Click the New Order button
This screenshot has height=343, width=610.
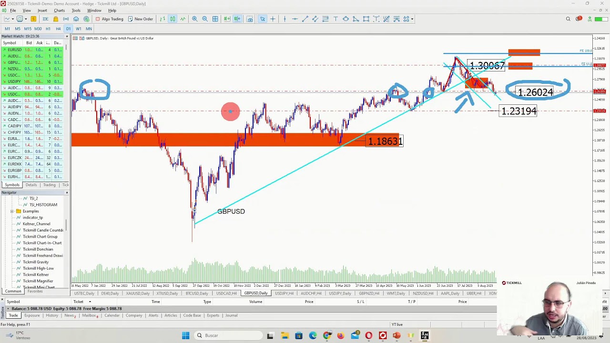(x=141, y=19)
